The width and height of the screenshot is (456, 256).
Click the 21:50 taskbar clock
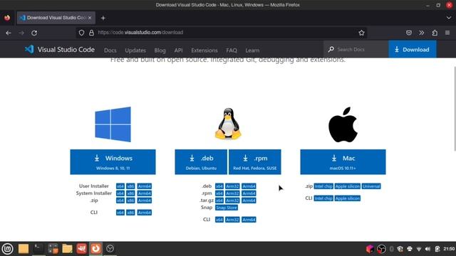pyautogui.click(x=450, y=249)
